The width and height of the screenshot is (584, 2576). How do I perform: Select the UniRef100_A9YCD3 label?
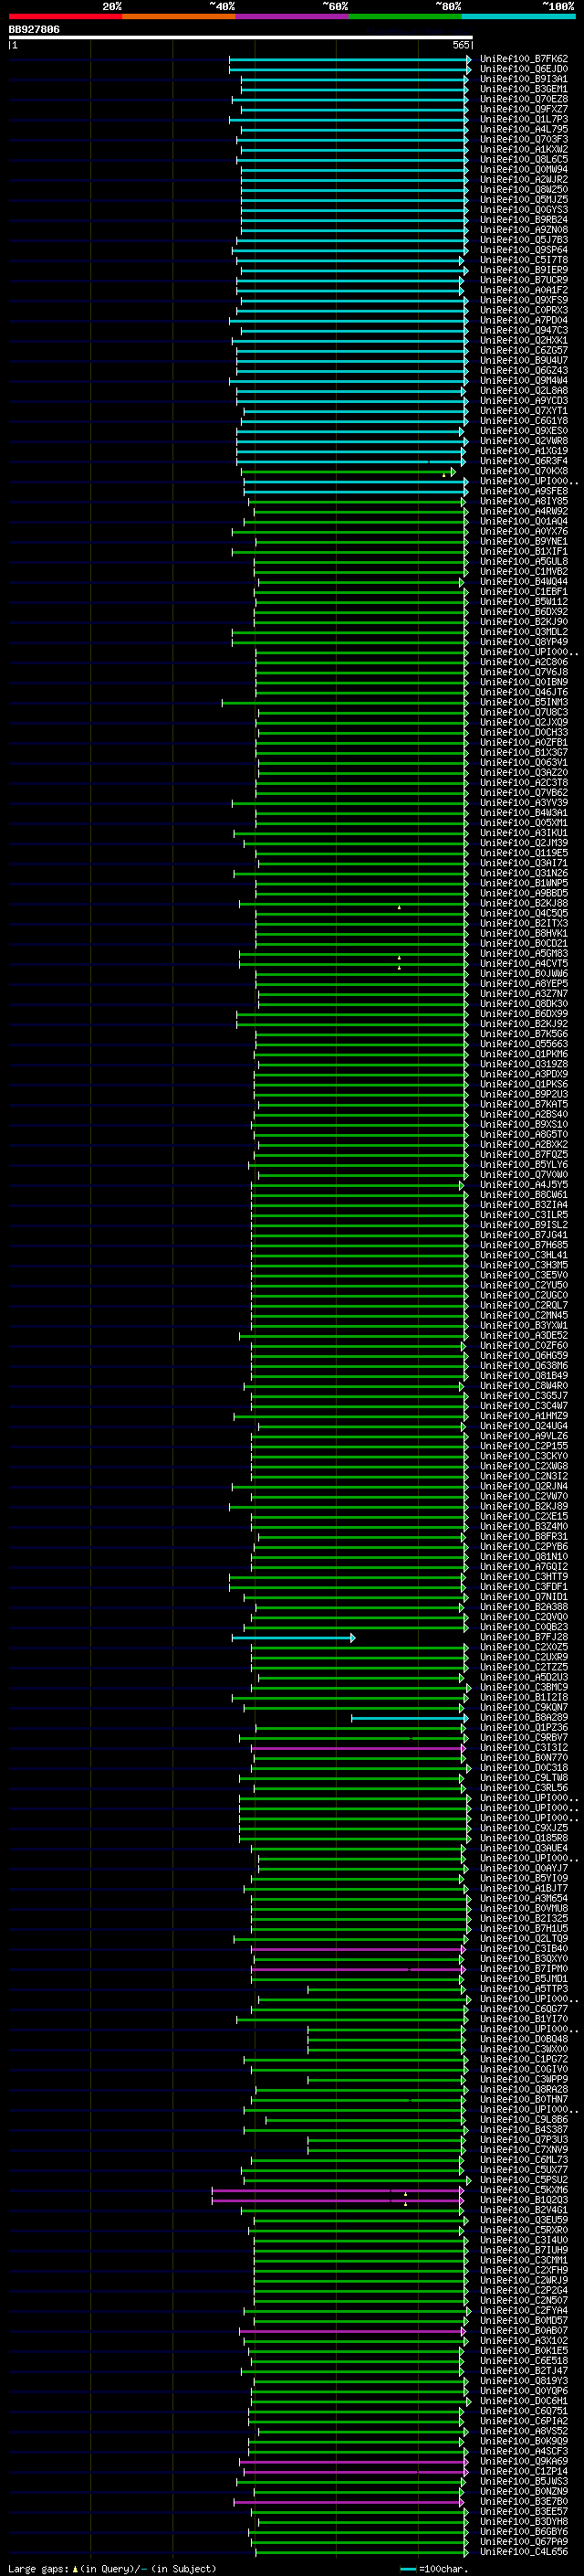[x=524, y=400]
